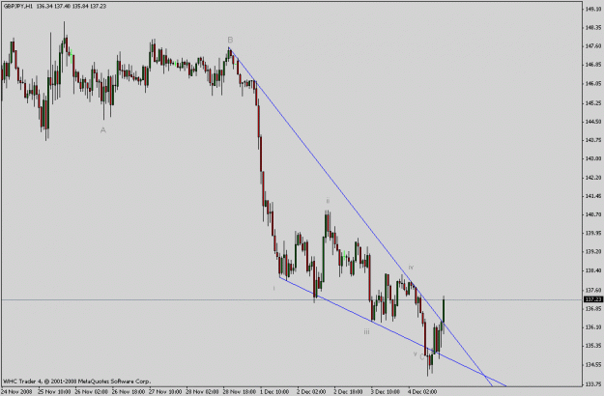604x396 pixels.
Task: Select the wave label C near the bottom
Action: (x=422, y=357)
